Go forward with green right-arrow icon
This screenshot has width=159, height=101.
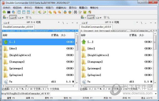click(x=44, y=12)
